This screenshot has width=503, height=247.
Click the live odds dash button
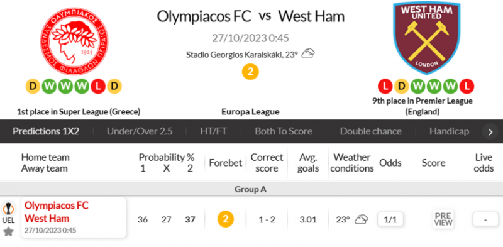485,220
